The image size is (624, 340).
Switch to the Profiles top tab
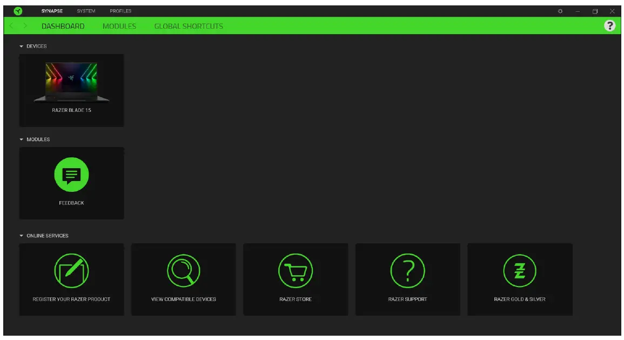coord(120,11)
